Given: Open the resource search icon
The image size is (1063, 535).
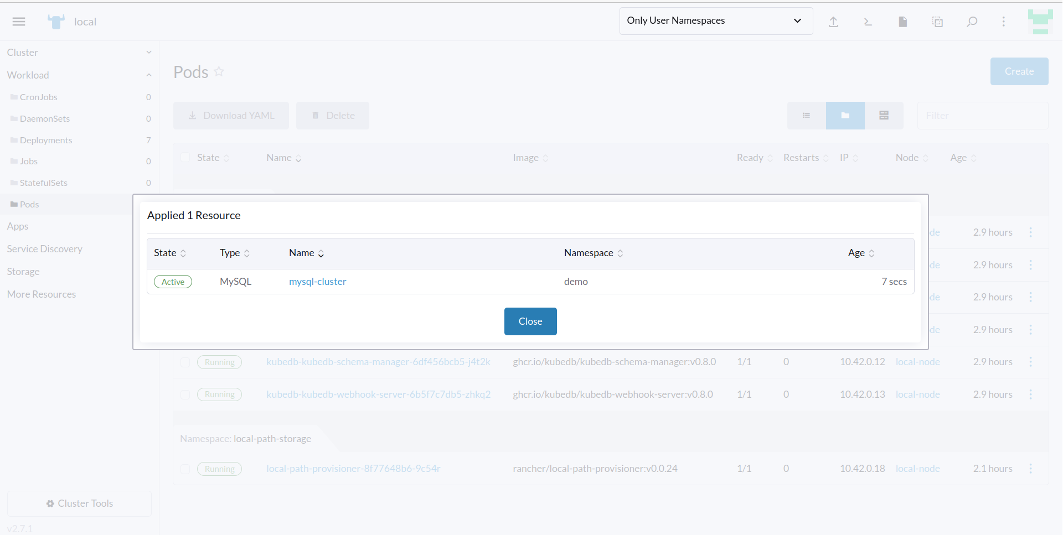Looking at the screenshot, I should 972,22.
